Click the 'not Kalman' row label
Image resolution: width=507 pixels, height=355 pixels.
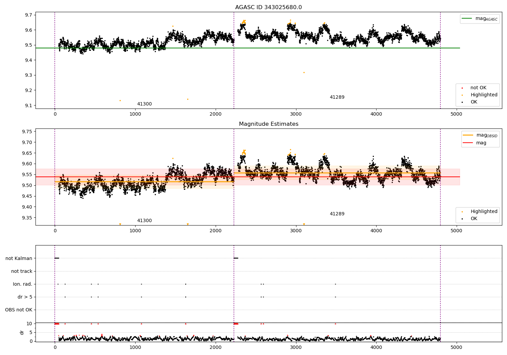point(19,258)
